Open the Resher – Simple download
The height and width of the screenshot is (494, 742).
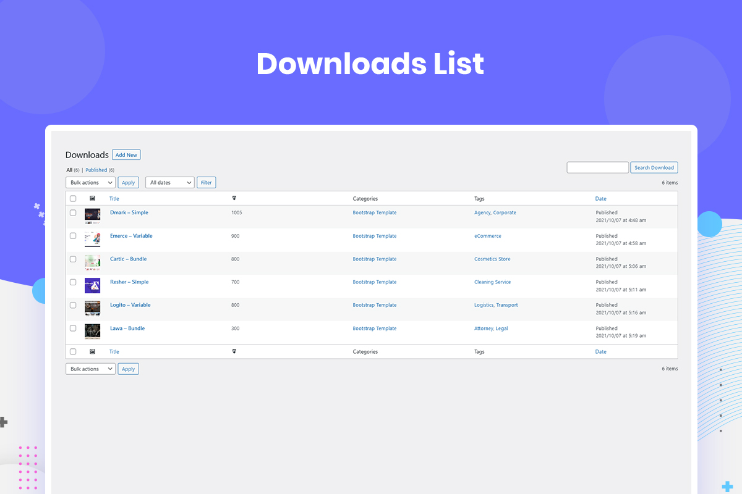point(129,282)
